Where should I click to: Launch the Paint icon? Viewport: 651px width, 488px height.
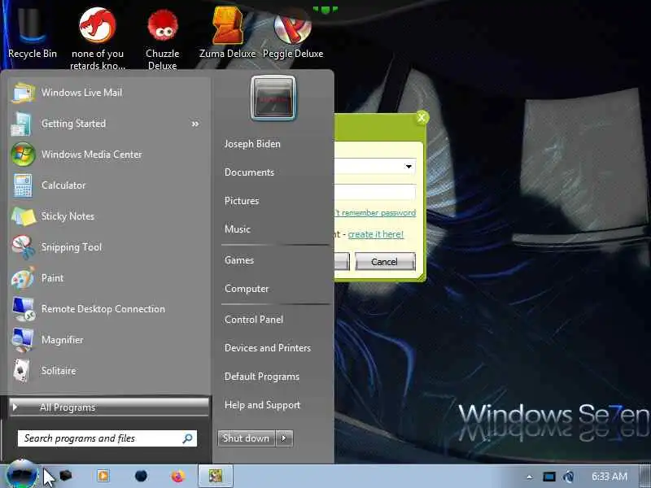(23, 277)
